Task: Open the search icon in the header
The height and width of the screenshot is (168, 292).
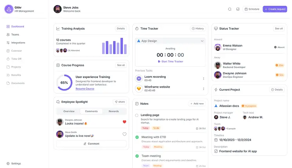Action: [x=230, y=9]
